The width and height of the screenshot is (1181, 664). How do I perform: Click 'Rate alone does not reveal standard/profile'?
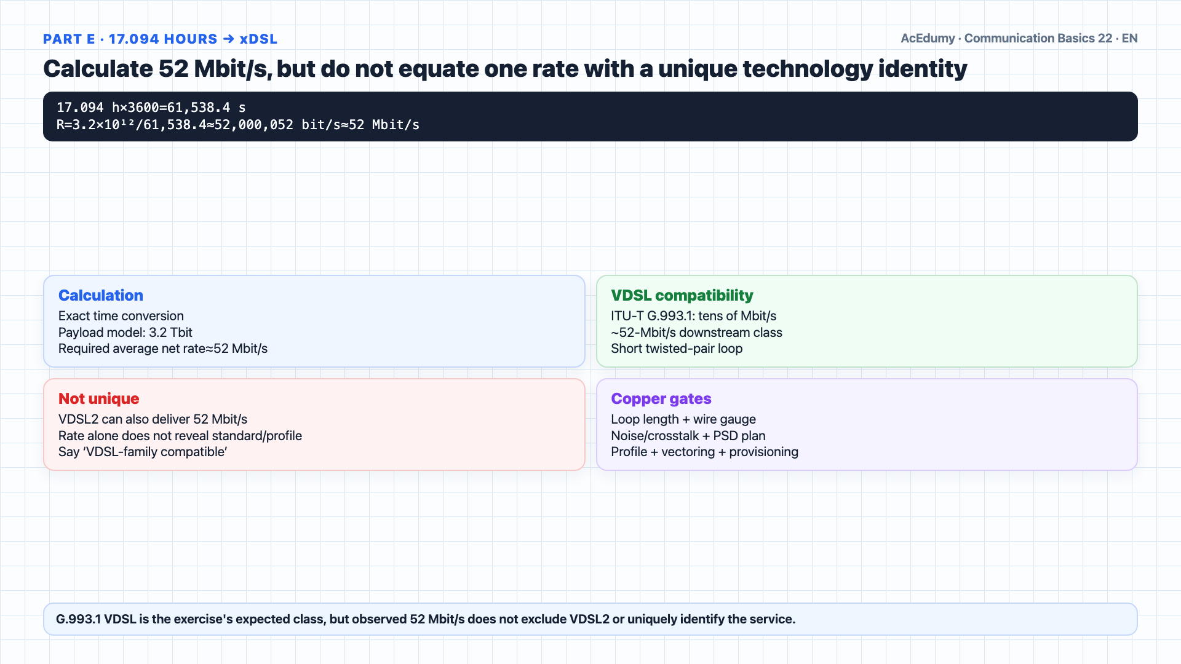(x=180, y=436)
